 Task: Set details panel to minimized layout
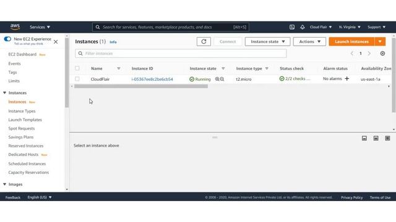364,138
